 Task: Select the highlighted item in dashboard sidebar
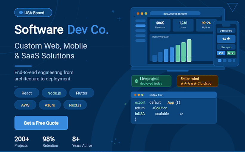140,26
